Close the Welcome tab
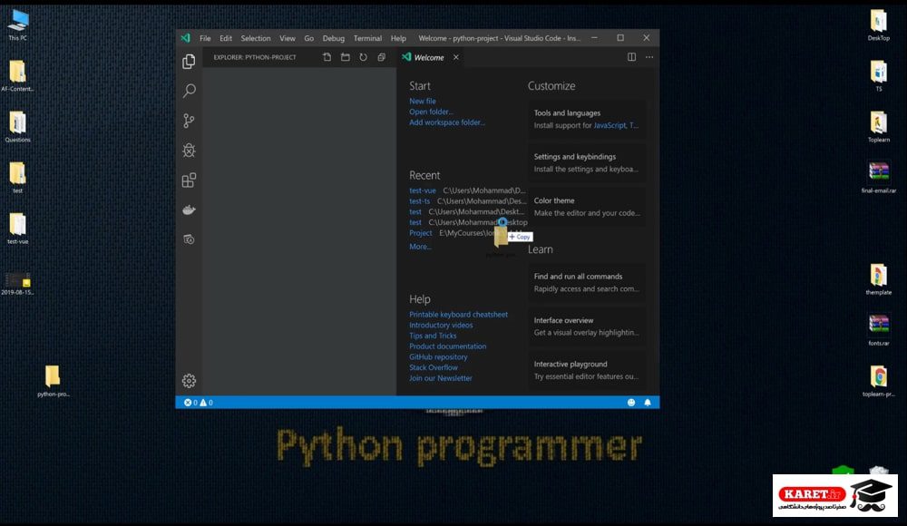Image resolution: width=907 pixels, height=526 pixels. point(456,57)
